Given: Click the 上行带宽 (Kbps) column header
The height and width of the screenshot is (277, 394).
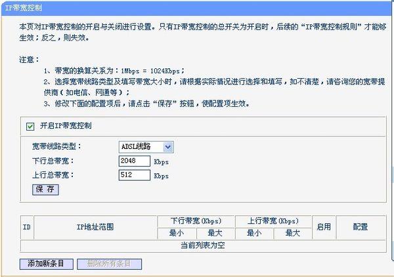Looking at the screenshot, I should coord(273,221).
